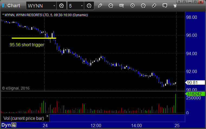Click the 25 date axis label
Viewport: 206px width, 129px height.
(177, 126)
